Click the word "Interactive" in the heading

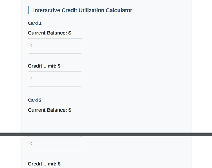(46, 10)
